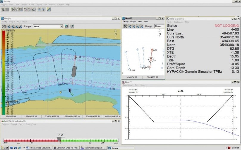Open Configure in Data Display window

click(178, 22)
